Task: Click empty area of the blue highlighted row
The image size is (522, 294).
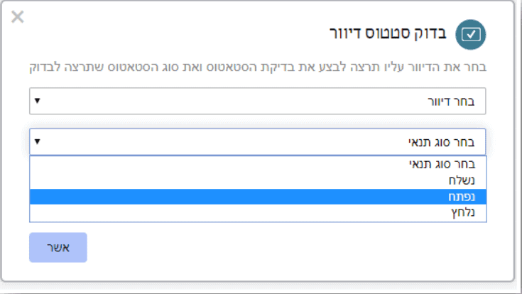Action: (233, 197)
